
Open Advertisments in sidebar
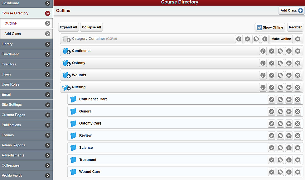[x=26, y=155]
